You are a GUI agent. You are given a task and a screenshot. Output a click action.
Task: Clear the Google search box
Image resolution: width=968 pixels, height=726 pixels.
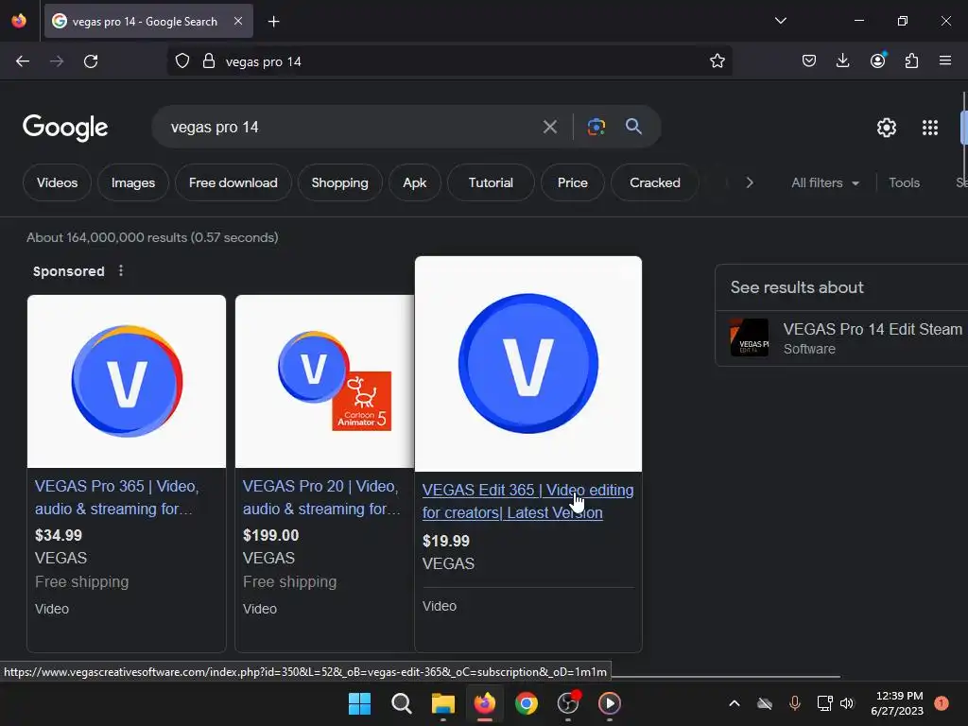(549, 128)
